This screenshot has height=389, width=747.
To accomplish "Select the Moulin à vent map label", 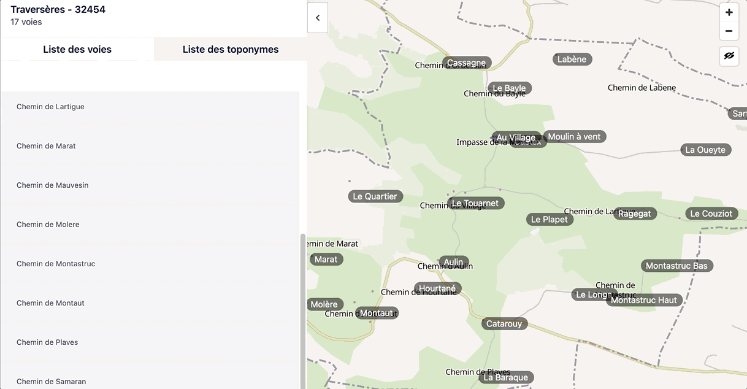I will pyautogui.click(x=574, y=136).
